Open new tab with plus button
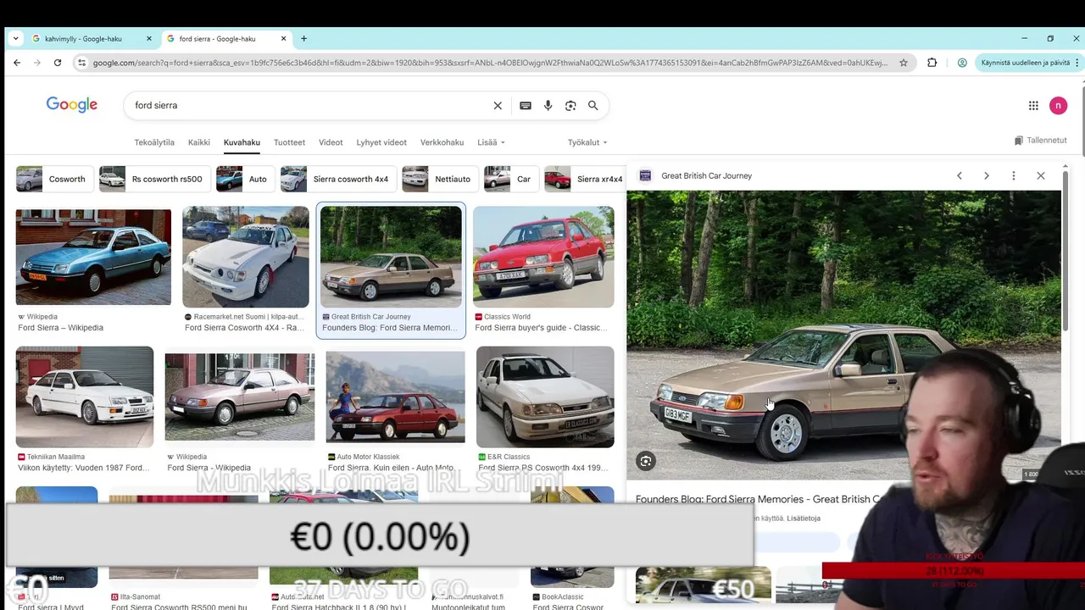Image resolution: width=1085 pixels, height=610 pixels. (x=303, y=38)
